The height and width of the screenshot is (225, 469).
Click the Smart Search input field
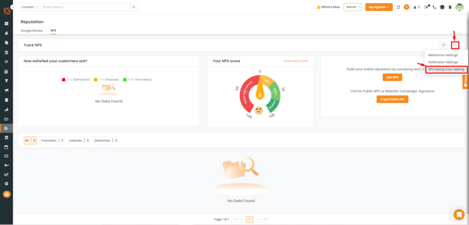click(85, 7)
